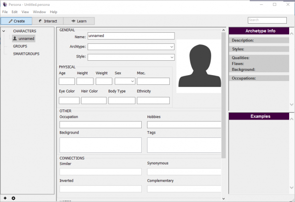Open the View menu
The height and width of the screenshot is (202, 295).
[x=25, y=12]
